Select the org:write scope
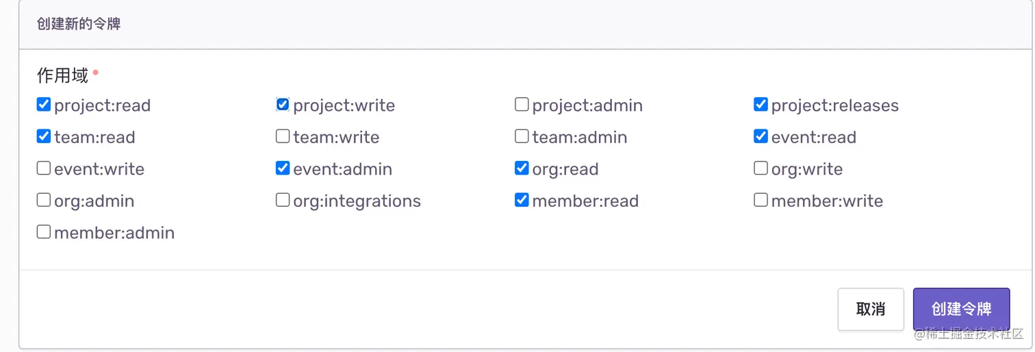The height and width of the screenshot is (352, 1035). pos(761,168)
